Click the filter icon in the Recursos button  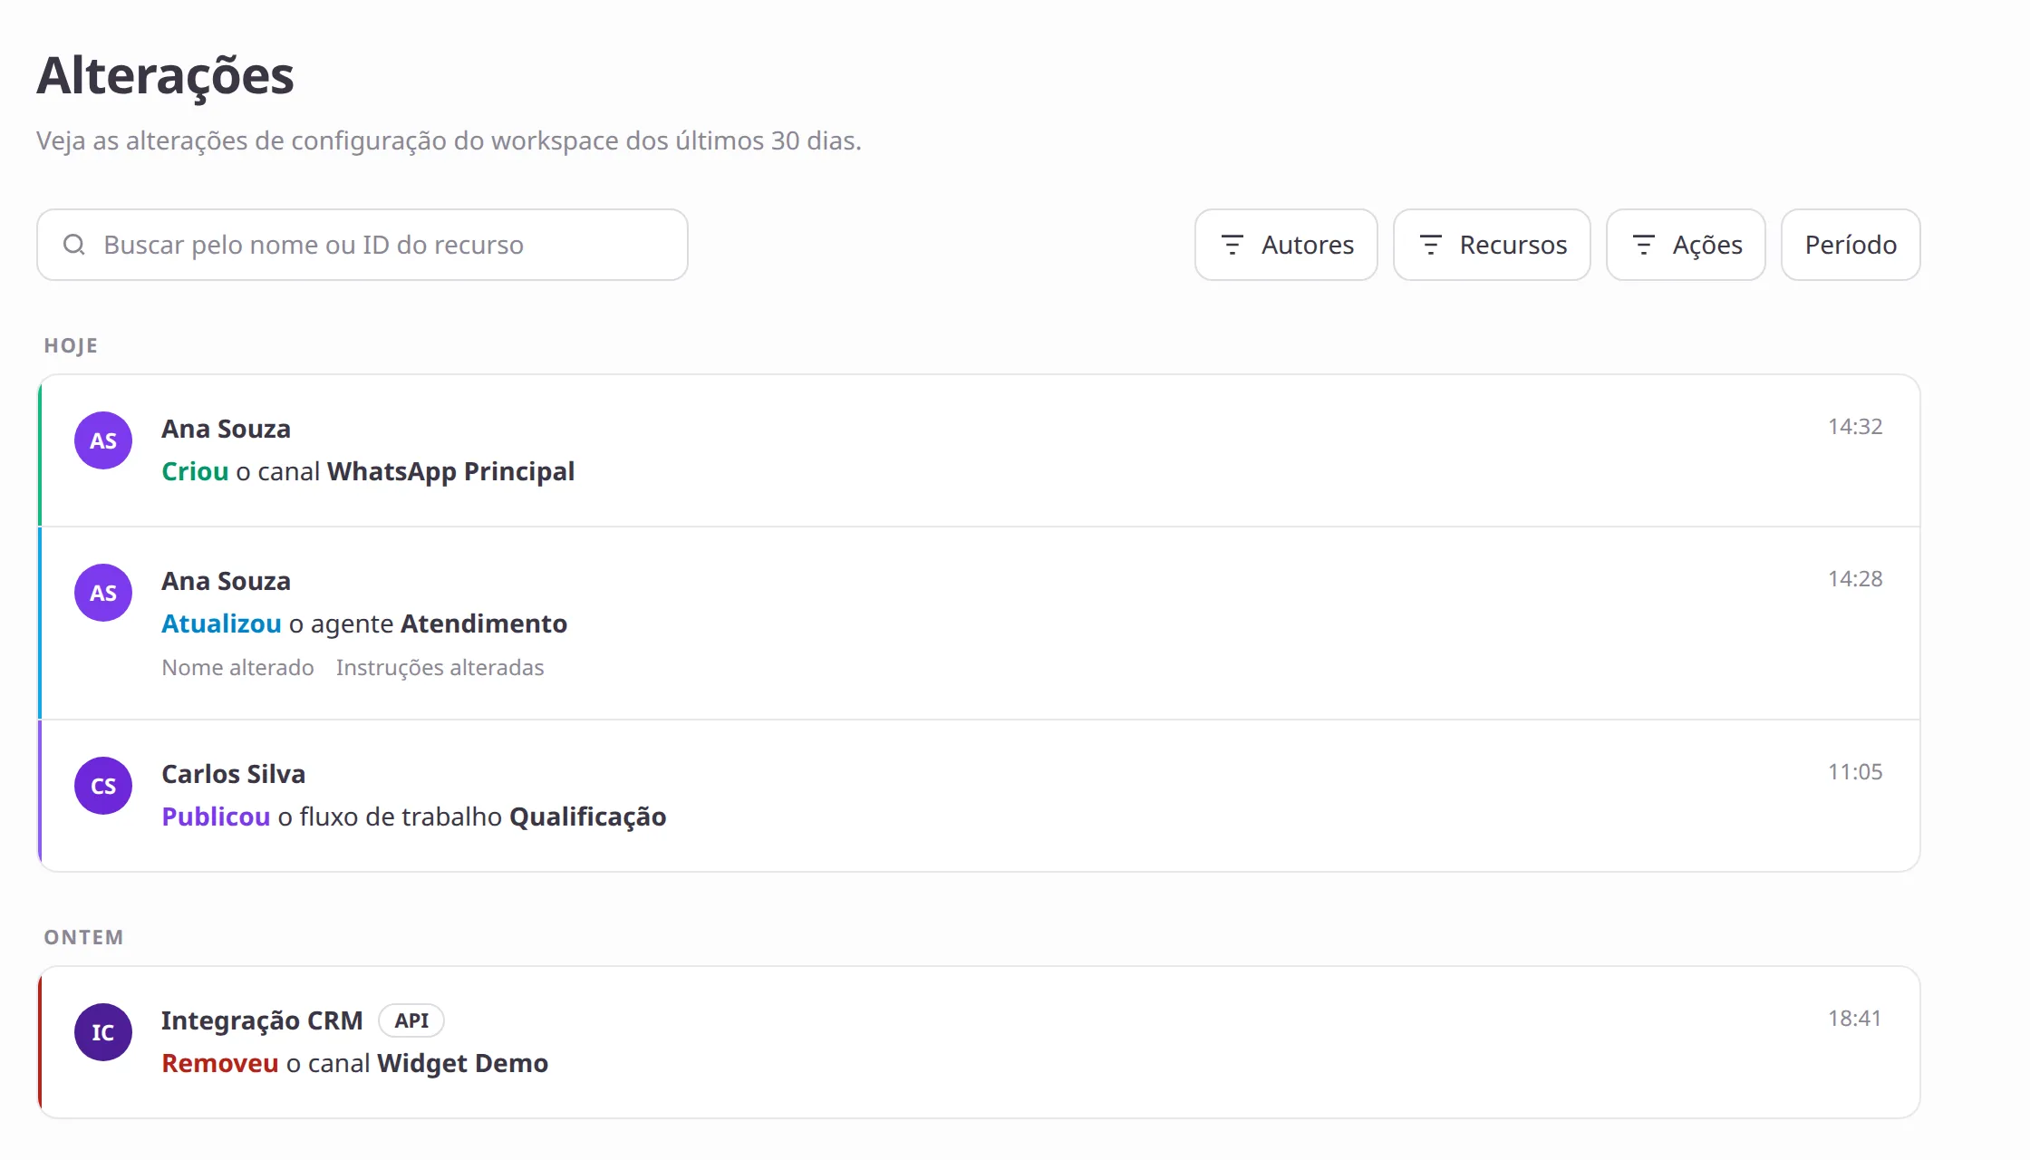[x=1430, y=245]
